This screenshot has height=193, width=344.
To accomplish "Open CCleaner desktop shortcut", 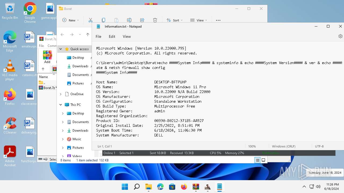I will (10, 125).
